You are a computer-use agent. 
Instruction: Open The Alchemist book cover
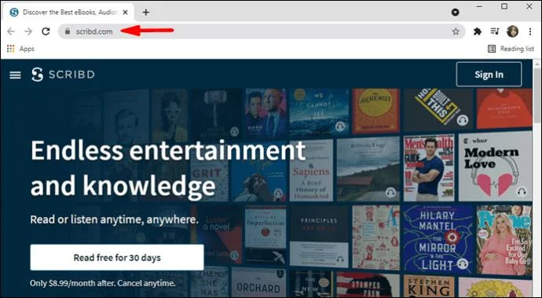pyautogui.click(x=376, y=111)
